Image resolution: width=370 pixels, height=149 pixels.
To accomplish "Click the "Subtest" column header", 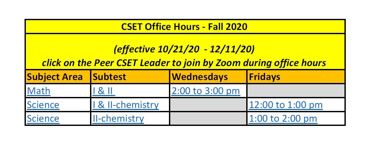I will pos(108,77).
